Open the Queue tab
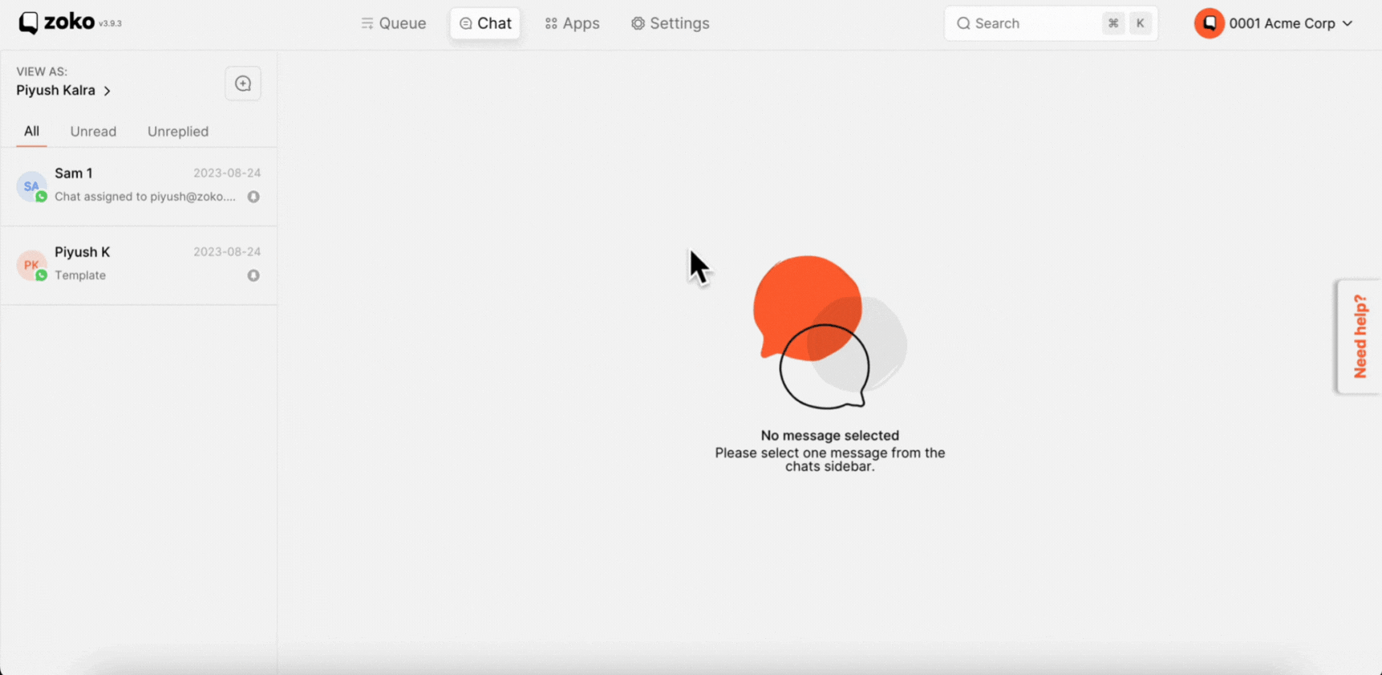This screenshot has width=1382, height=675. (394, 23)
